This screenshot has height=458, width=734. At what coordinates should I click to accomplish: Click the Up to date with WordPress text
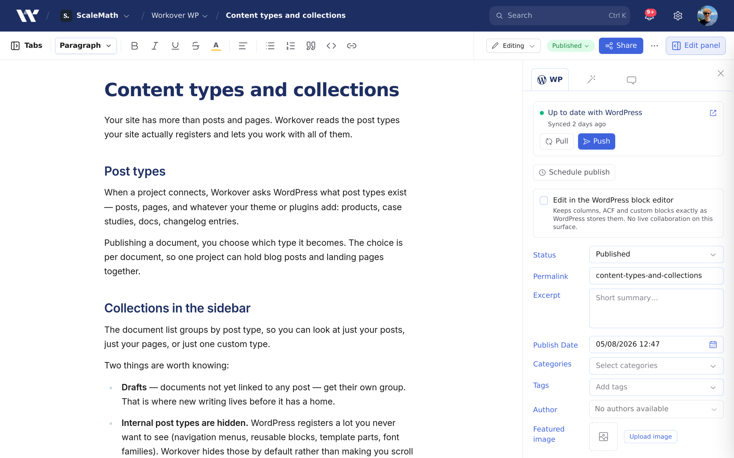595,113
